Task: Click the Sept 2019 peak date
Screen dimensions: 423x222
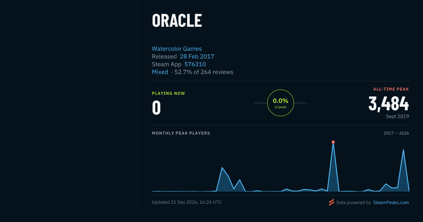Action: (397, 116)
